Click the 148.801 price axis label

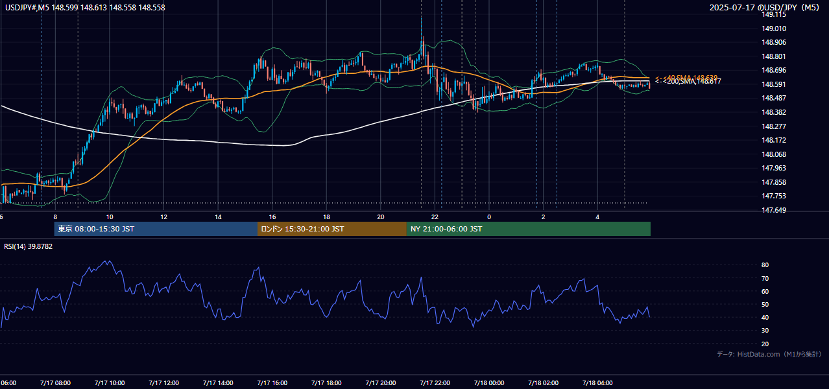tap(774, 56)
